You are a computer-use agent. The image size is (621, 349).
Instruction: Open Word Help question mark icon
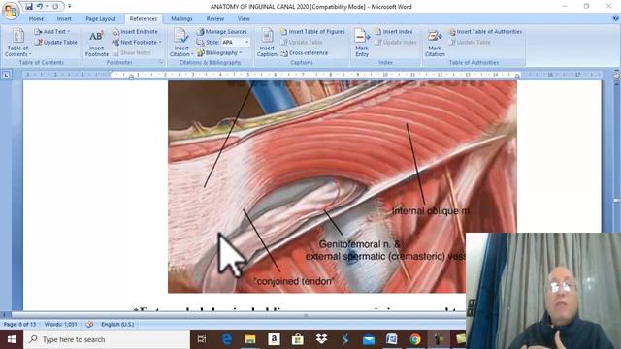tap(616, 18)
